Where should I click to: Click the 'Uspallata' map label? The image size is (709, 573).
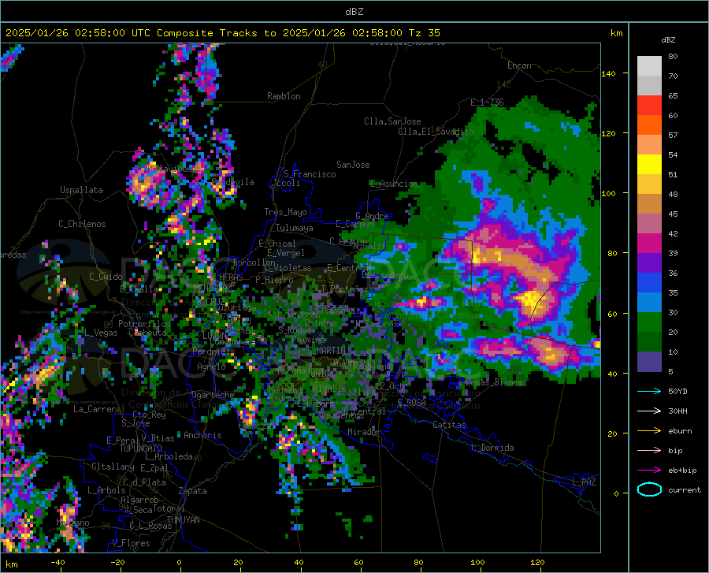tap(81, 190)
